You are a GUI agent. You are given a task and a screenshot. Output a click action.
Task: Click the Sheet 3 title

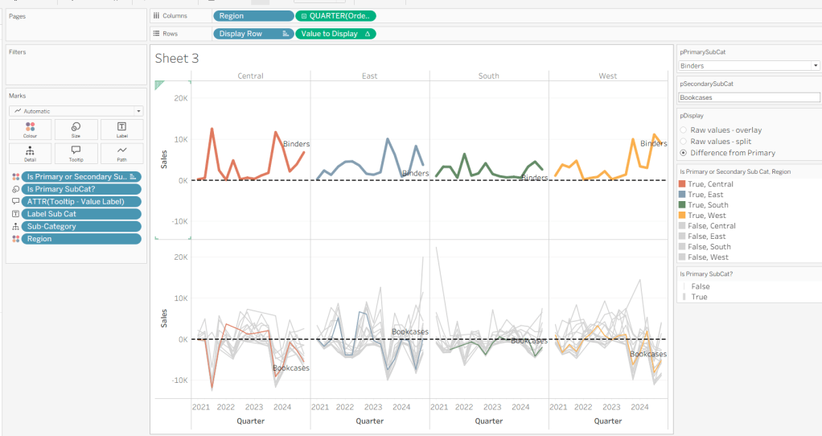click(x=177, y=58)
